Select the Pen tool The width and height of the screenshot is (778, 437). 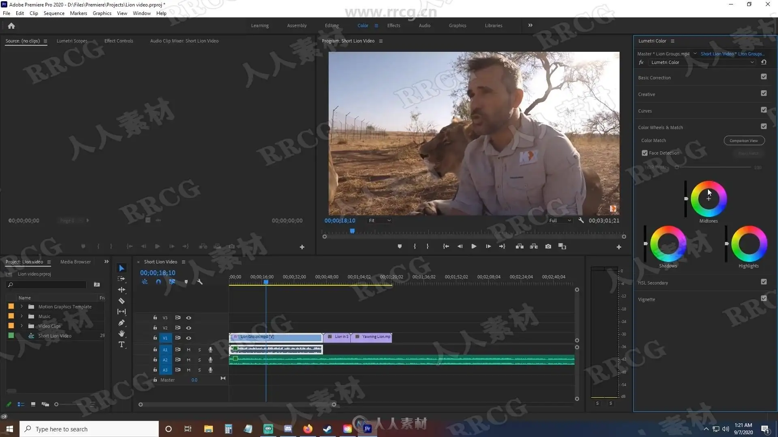(x=121, y=323)
